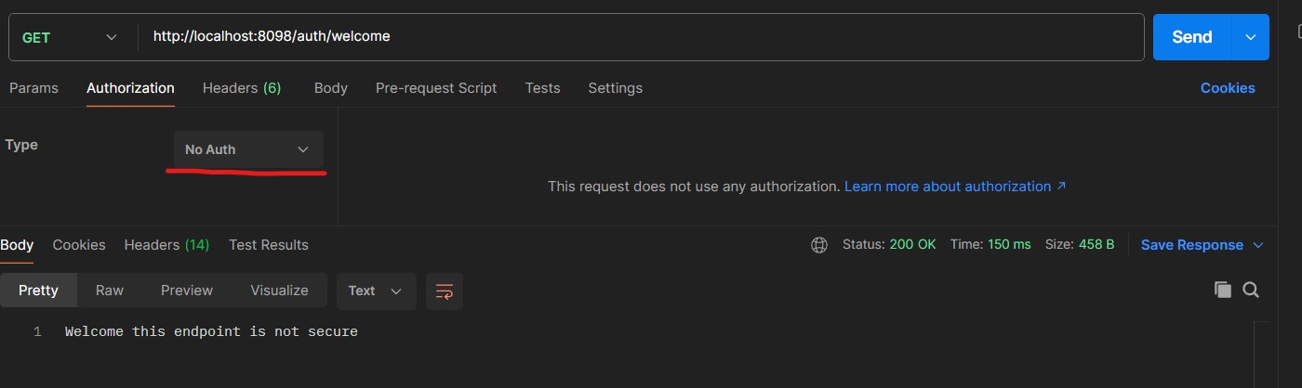1302x388 pixels.
Task: Open the request Headers (6) tab
Action: tap(241, 88)
